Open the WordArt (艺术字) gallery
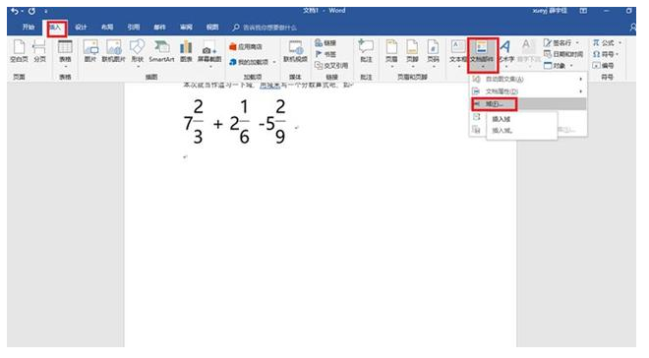Image resolution: width=649 pixels, height=358 pixels. pyautogui.click(x=505, y=53)
